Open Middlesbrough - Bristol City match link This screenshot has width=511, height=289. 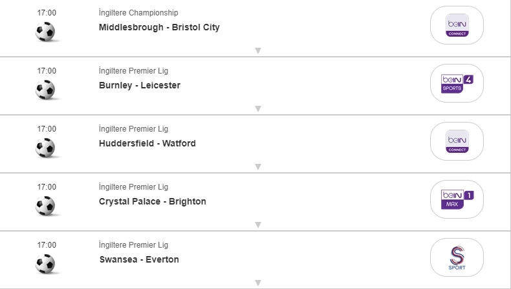(159, 27)
